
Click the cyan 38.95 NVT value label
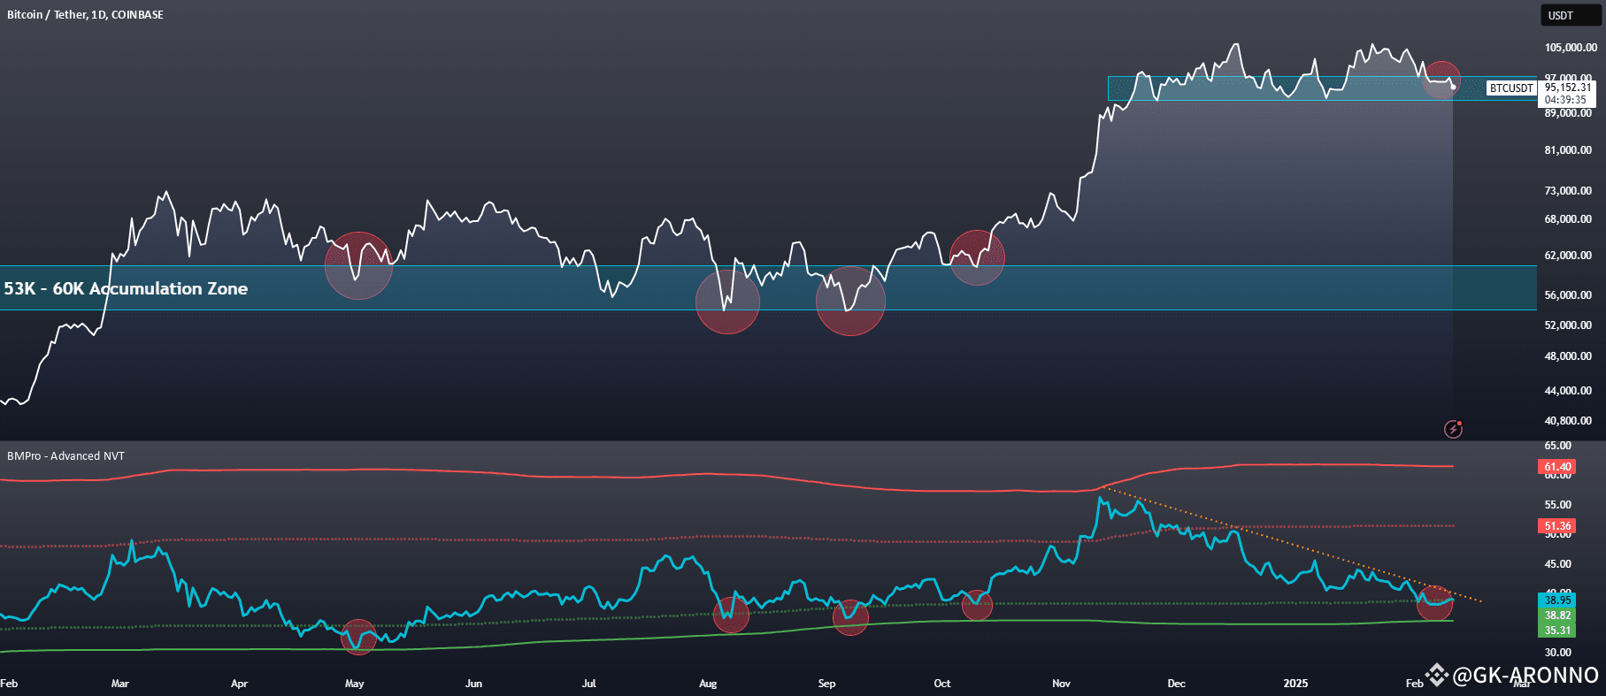[1557, 600]
